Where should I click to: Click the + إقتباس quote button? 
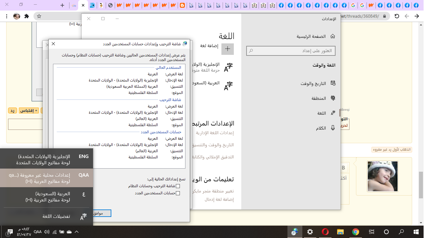click(29, 111)
